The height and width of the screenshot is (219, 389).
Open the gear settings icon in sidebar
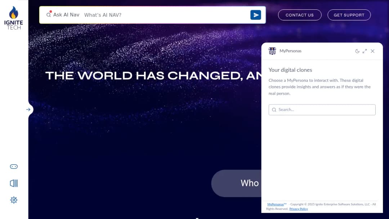click(14, 200)
